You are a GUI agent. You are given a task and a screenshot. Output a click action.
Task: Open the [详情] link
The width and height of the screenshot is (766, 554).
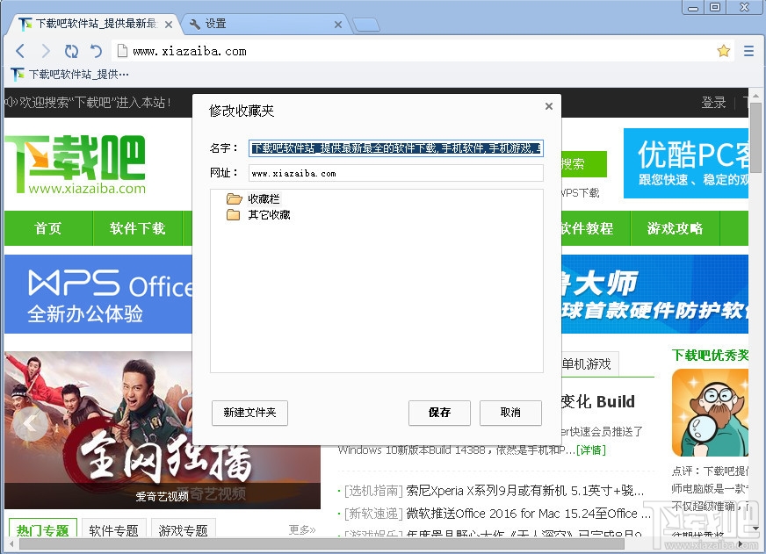click(x=591, y=450)
